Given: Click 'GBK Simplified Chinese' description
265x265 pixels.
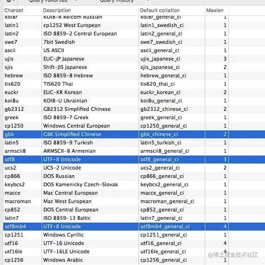Looking at the screenshot, I should (72, 134).
